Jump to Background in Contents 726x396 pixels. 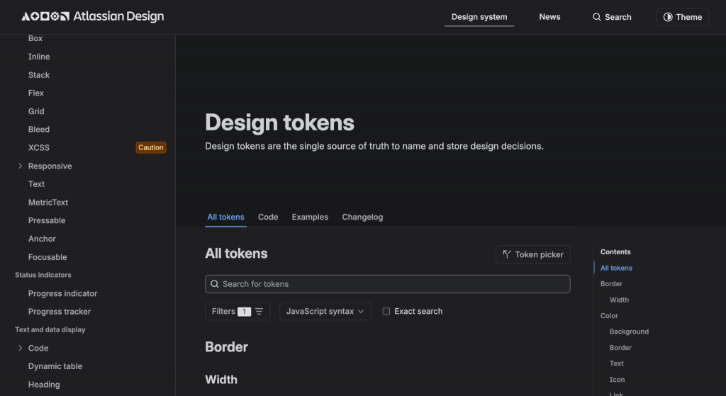pos(630,332)
